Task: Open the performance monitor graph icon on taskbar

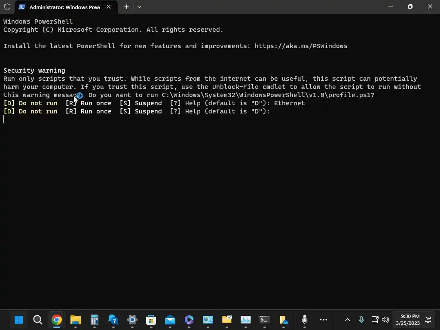Action: pyautogui.click(x=245, y=320)
